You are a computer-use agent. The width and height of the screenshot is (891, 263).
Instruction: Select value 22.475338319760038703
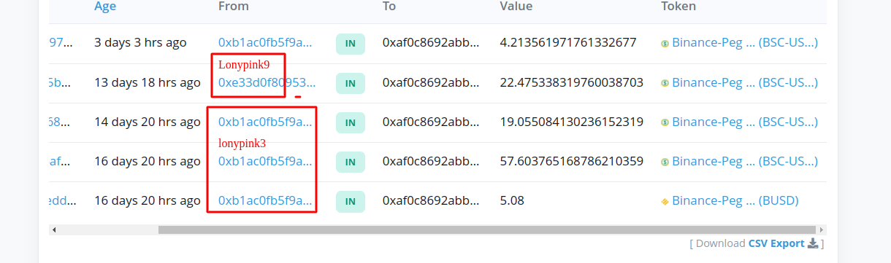tap(571, 82)
